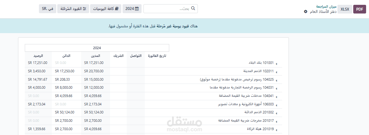Click the الدائن column header
Screen dimensions: 369x135
tap(66, 56)
